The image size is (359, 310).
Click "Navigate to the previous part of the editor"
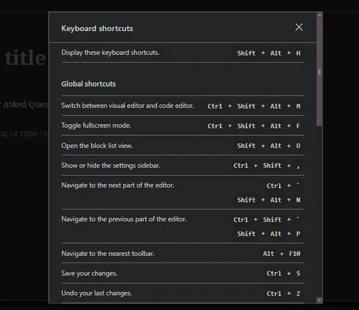124,219
